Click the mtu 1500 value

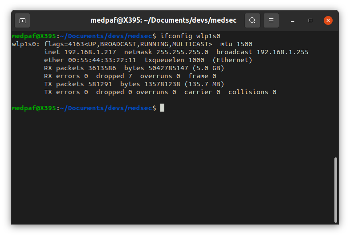tap(236, 44)
